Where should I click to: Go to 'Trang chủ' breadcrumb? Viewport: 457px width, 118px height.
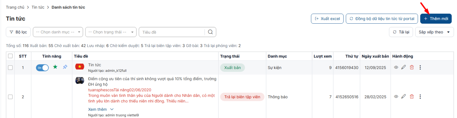pyautogui.click(x=15, y=7)
